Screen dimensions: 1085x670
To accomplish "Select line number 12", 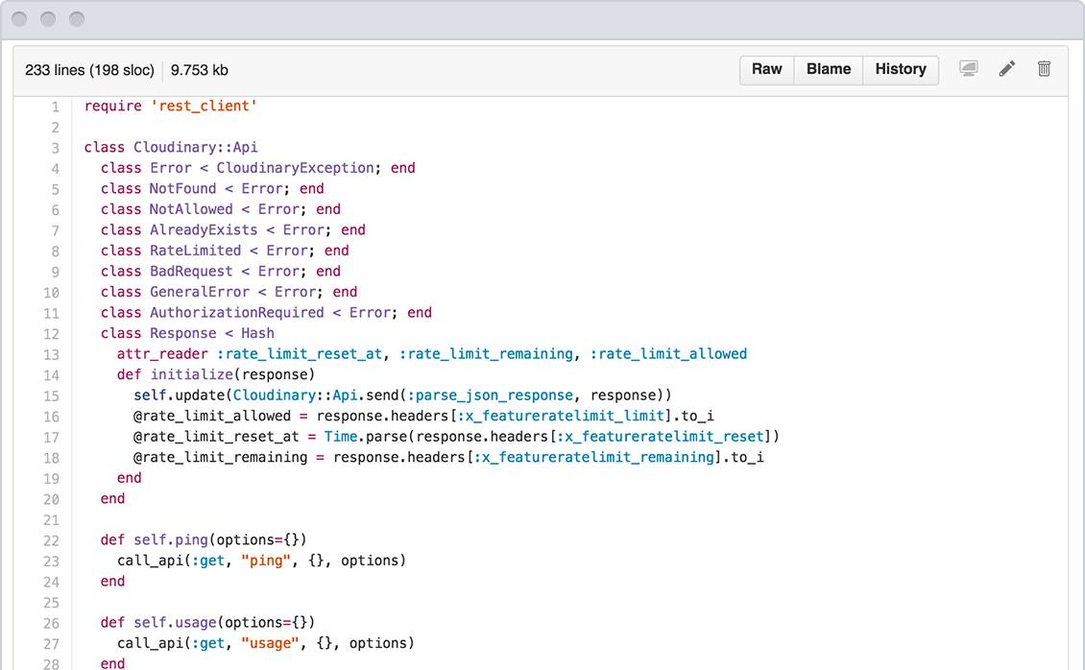I will point(51,334).
